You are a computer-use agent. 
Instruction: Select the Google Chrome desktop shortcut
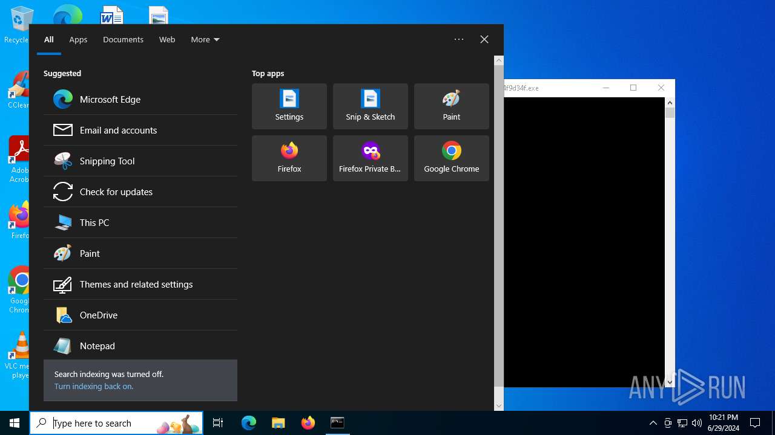pos(19,289)
